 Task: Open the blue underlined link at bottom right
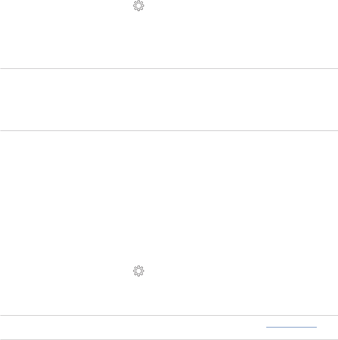(x=291, y=327)
